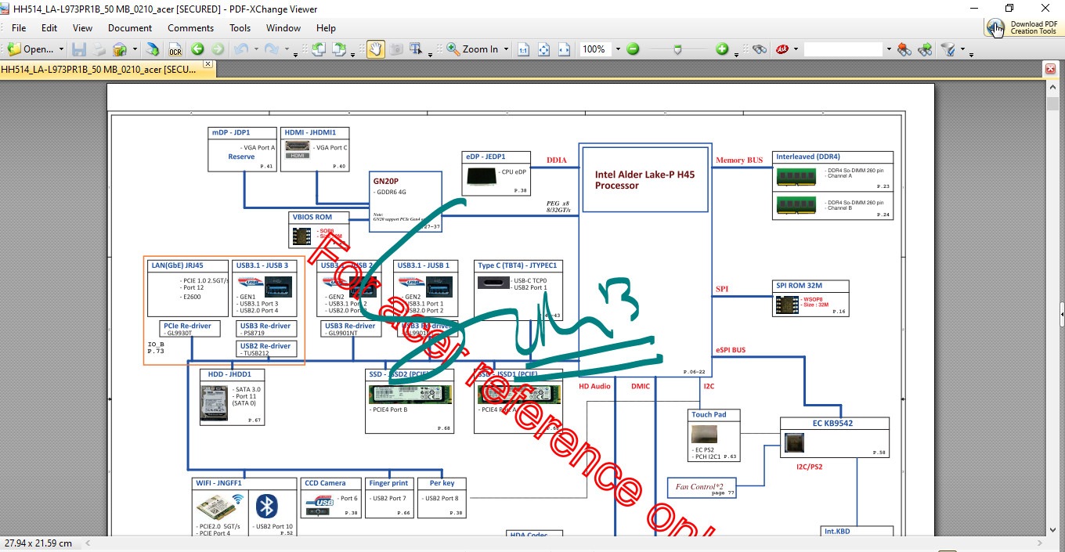The width and height of the screenshot is (1065, 552).
Task: Click the page size 27.94 x 21.59 cm
Action: point(38,543)
